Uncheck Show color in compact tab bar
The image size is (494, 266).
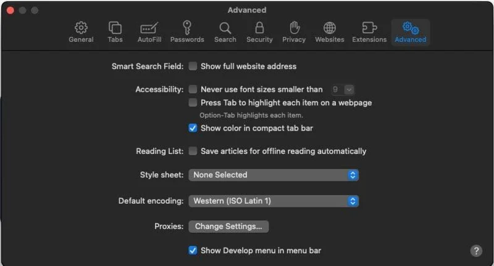(x=193, y=128)
